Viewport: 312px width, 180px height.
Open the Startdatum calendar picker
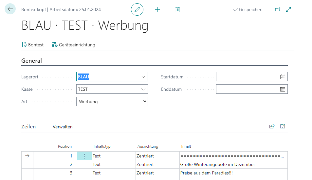pyautogui.click(x=283, y=77)
